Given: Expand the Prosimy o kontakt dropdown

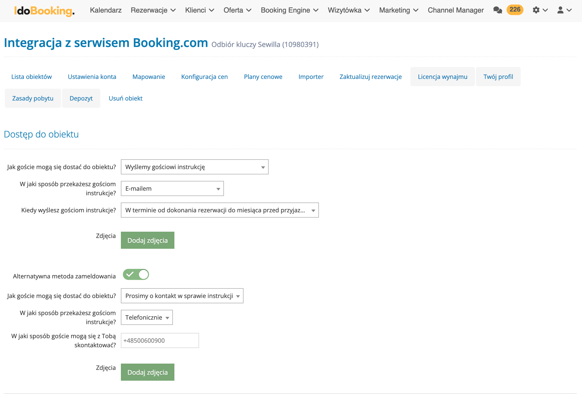Looking at the screenshot, I should click(x=182, y=296).
